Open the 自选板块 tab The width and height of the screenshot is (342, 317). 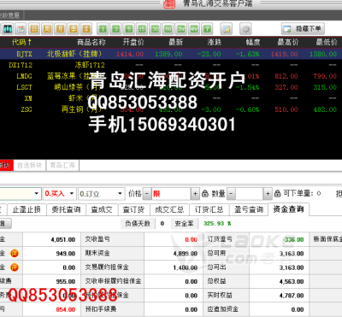coord(30,165)
